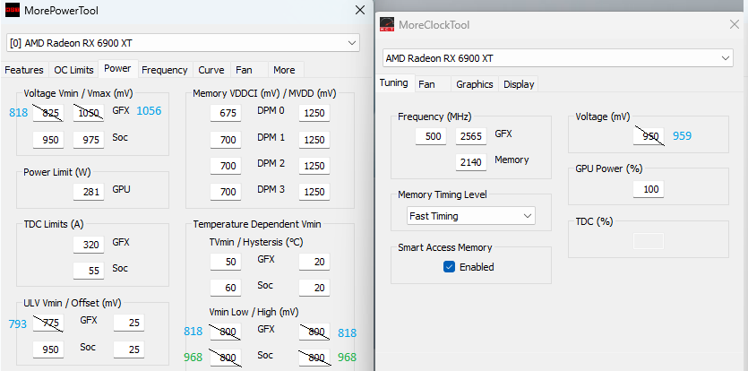Switch to the Curve tab
748x371 pixels.
[x=211, y=70]
